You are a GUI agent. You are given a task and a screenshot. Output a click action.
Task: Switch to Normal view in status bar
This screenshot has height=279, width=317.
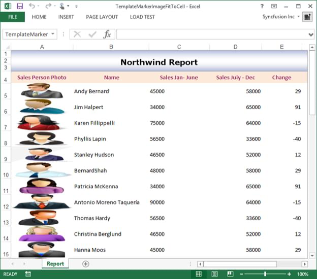click(199, 274)
